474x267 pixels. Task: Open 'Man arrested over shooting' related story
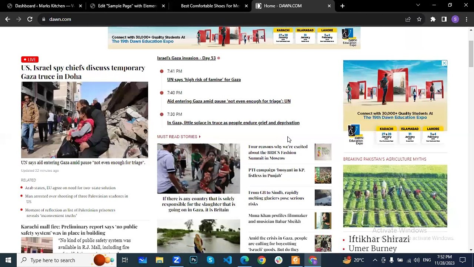(77, 199)
